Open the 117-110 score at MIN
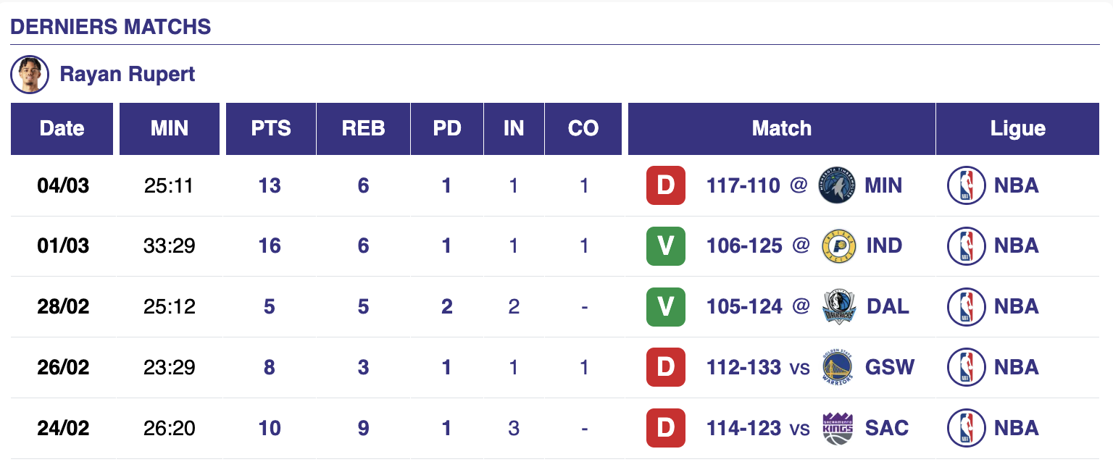Image resolution: width=1113 pixels, height=462 pixels. tap(743, 186)
